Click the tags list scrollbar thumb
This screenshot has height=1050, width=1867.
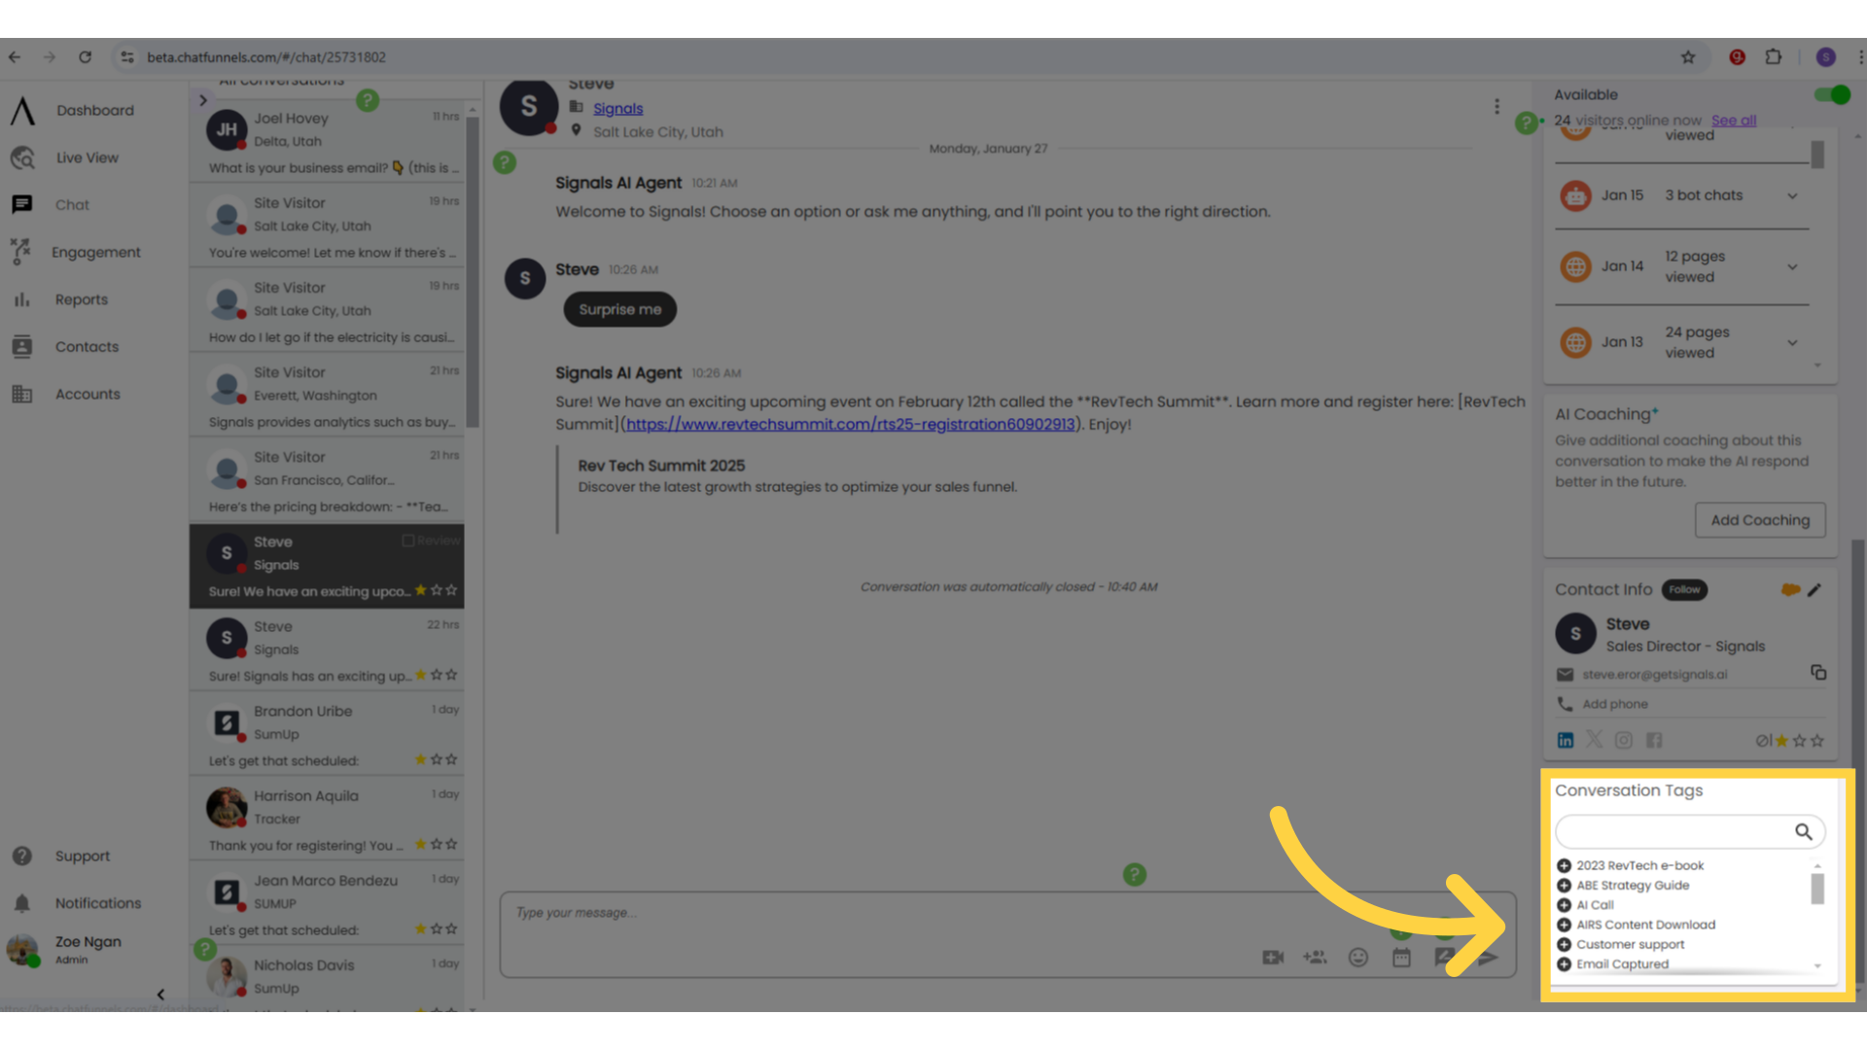click(1817, 889)
